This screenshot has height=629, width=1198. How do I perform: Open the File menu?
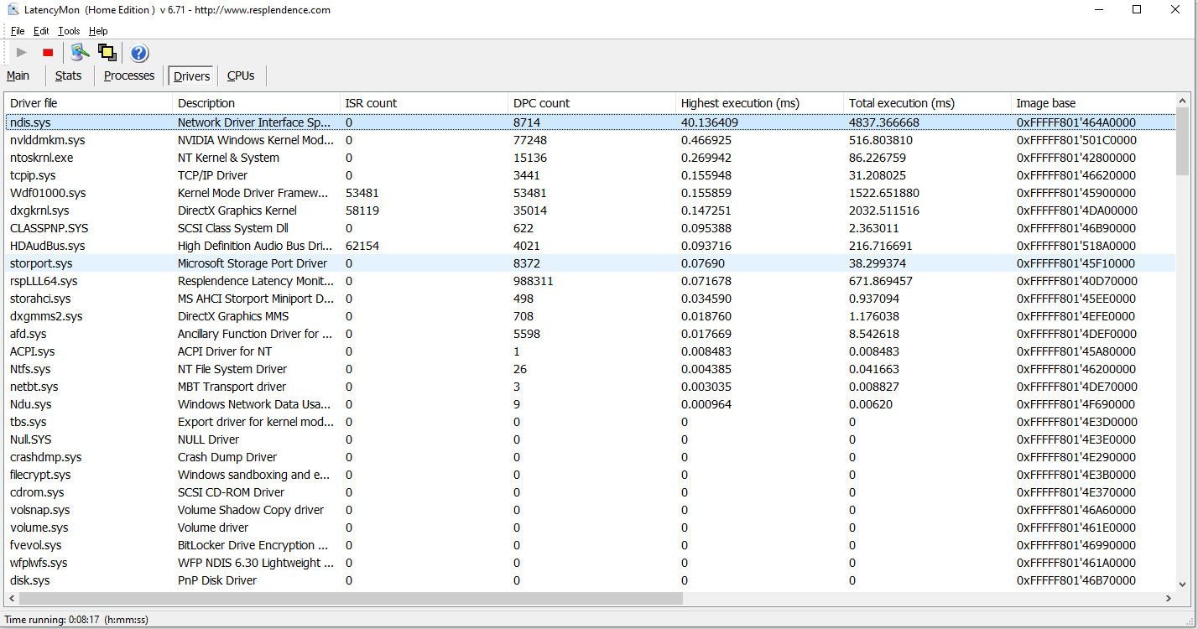coord(18,31)
